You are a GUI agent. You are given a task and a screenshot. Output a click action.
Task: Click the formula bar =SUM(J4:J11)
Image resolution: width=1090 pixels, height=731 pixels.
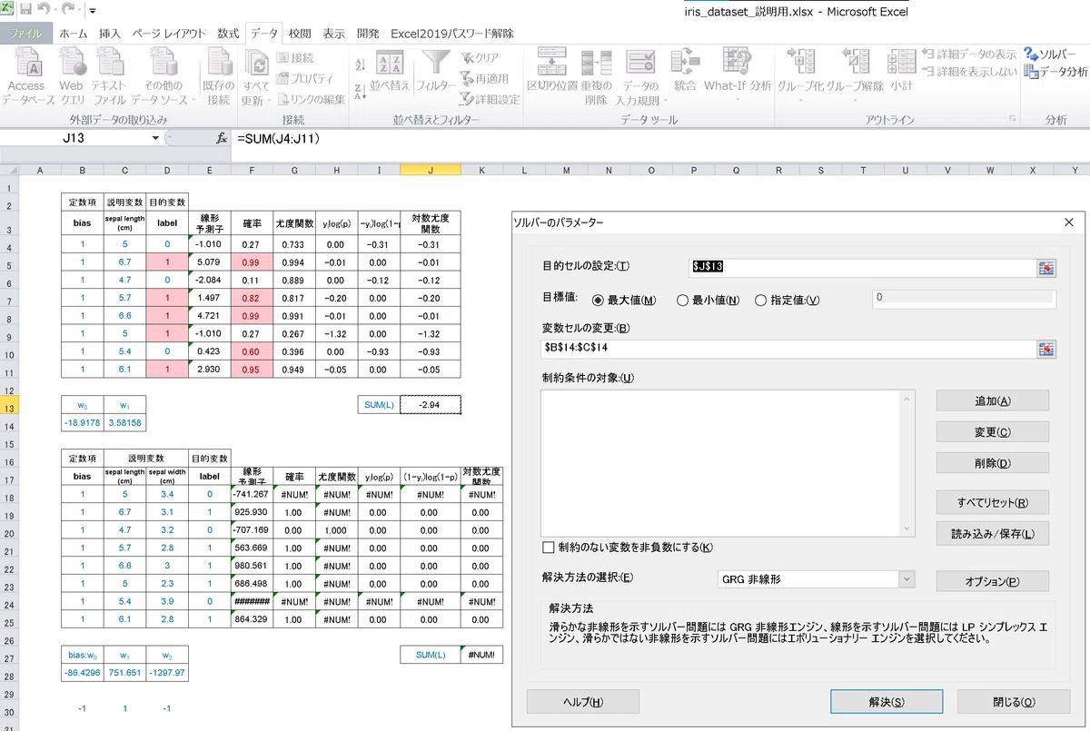coord(659,139)
